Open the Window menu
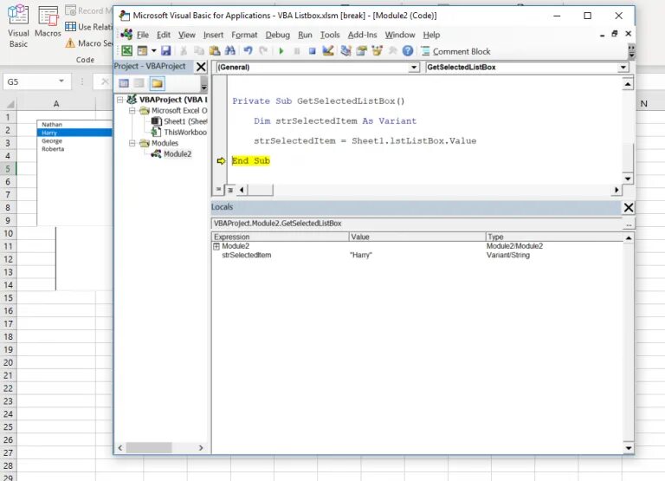Image resolution: width=665 pixels, height=481 pixels. tap(400, 35)
